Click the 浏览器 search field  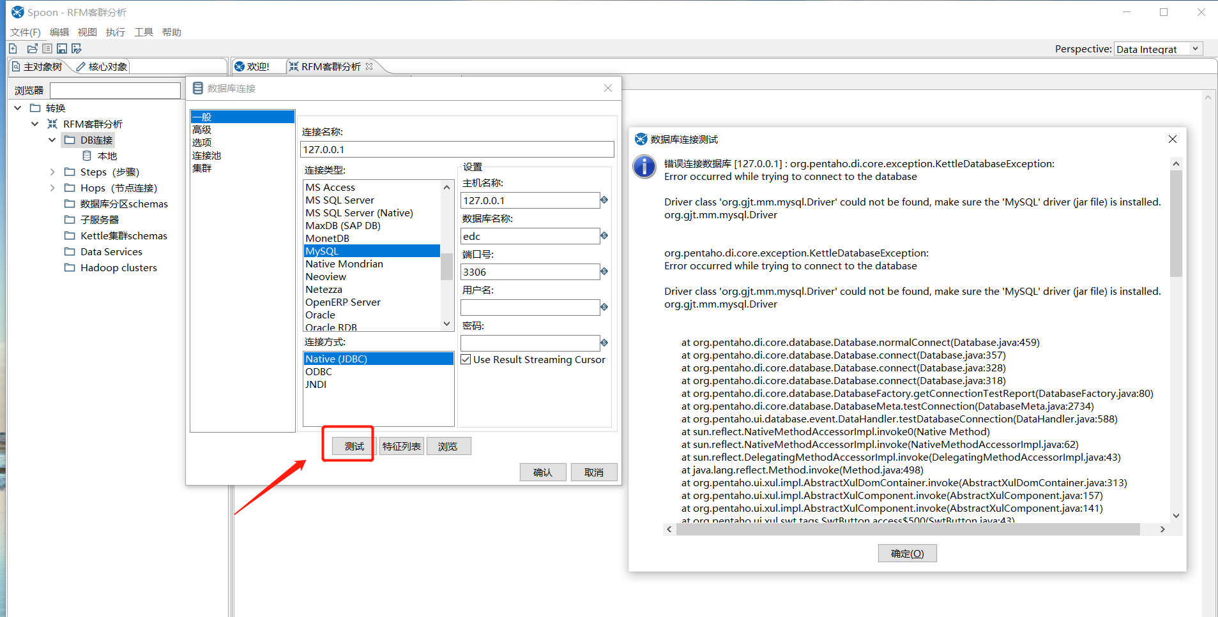[115, 91]
